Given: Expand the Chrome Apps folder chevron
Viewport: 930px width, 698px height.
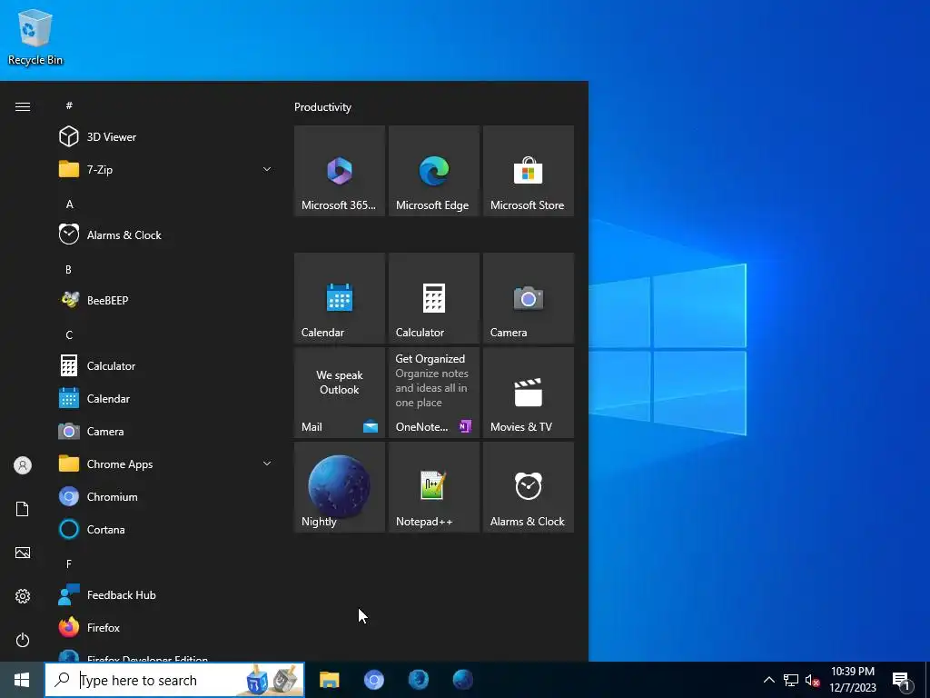Looking at the screenshot, I should coord(267,464).
